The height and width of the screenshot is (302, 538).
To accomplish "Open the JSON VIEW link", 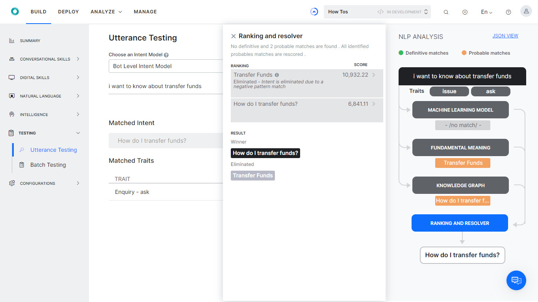I will [x=505, y=35].
